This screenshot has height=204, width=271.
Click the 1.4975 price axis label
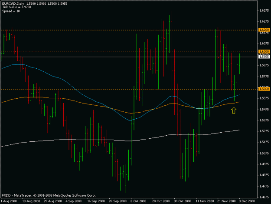coord(264,164)
